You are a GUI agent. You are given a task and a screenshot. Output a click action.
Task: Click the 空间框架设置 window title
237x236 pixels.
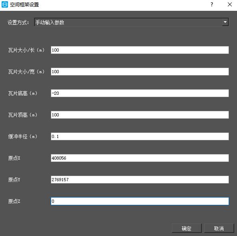pos(24,5)
